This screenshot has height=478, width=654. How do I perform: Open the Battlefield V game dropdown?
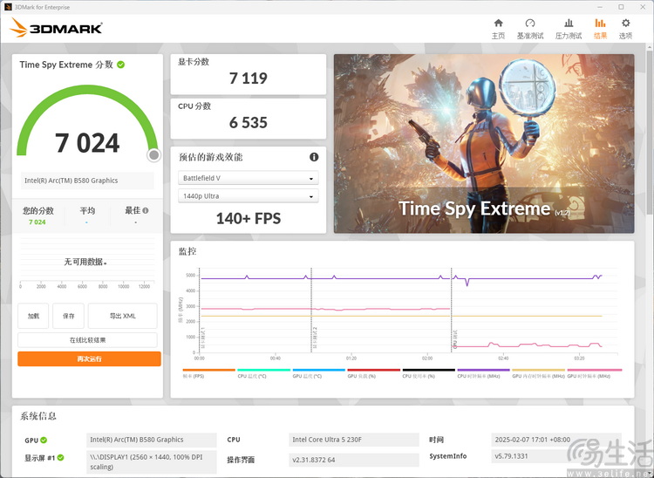pos(249,178)
